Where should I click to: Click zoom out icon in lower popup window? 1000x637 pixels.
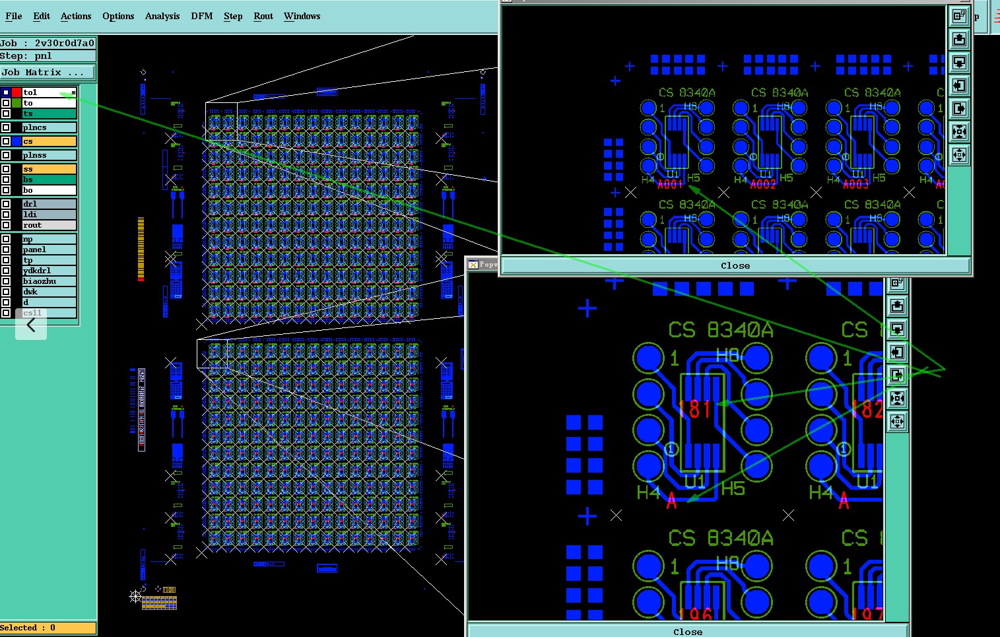click(897, 422)
